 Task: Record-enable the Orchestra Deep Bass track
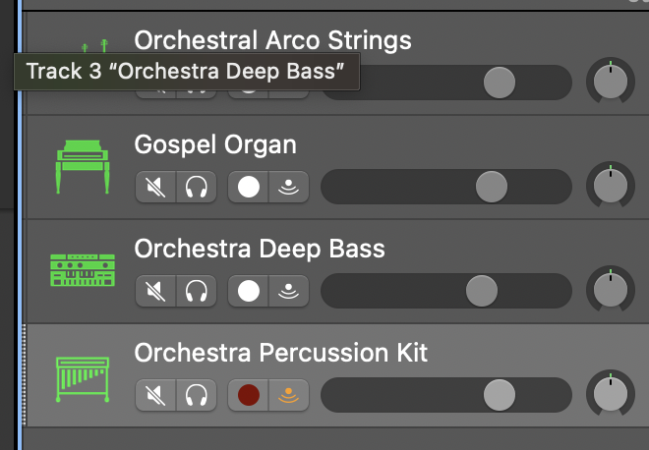pyautogui.click(x=249, y=291)
